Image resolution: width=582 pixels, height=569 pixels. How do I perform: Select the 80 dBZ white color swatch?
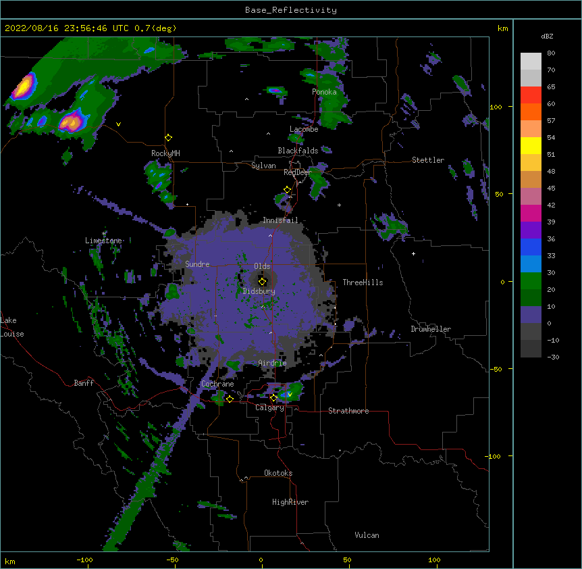pos(531,61)
